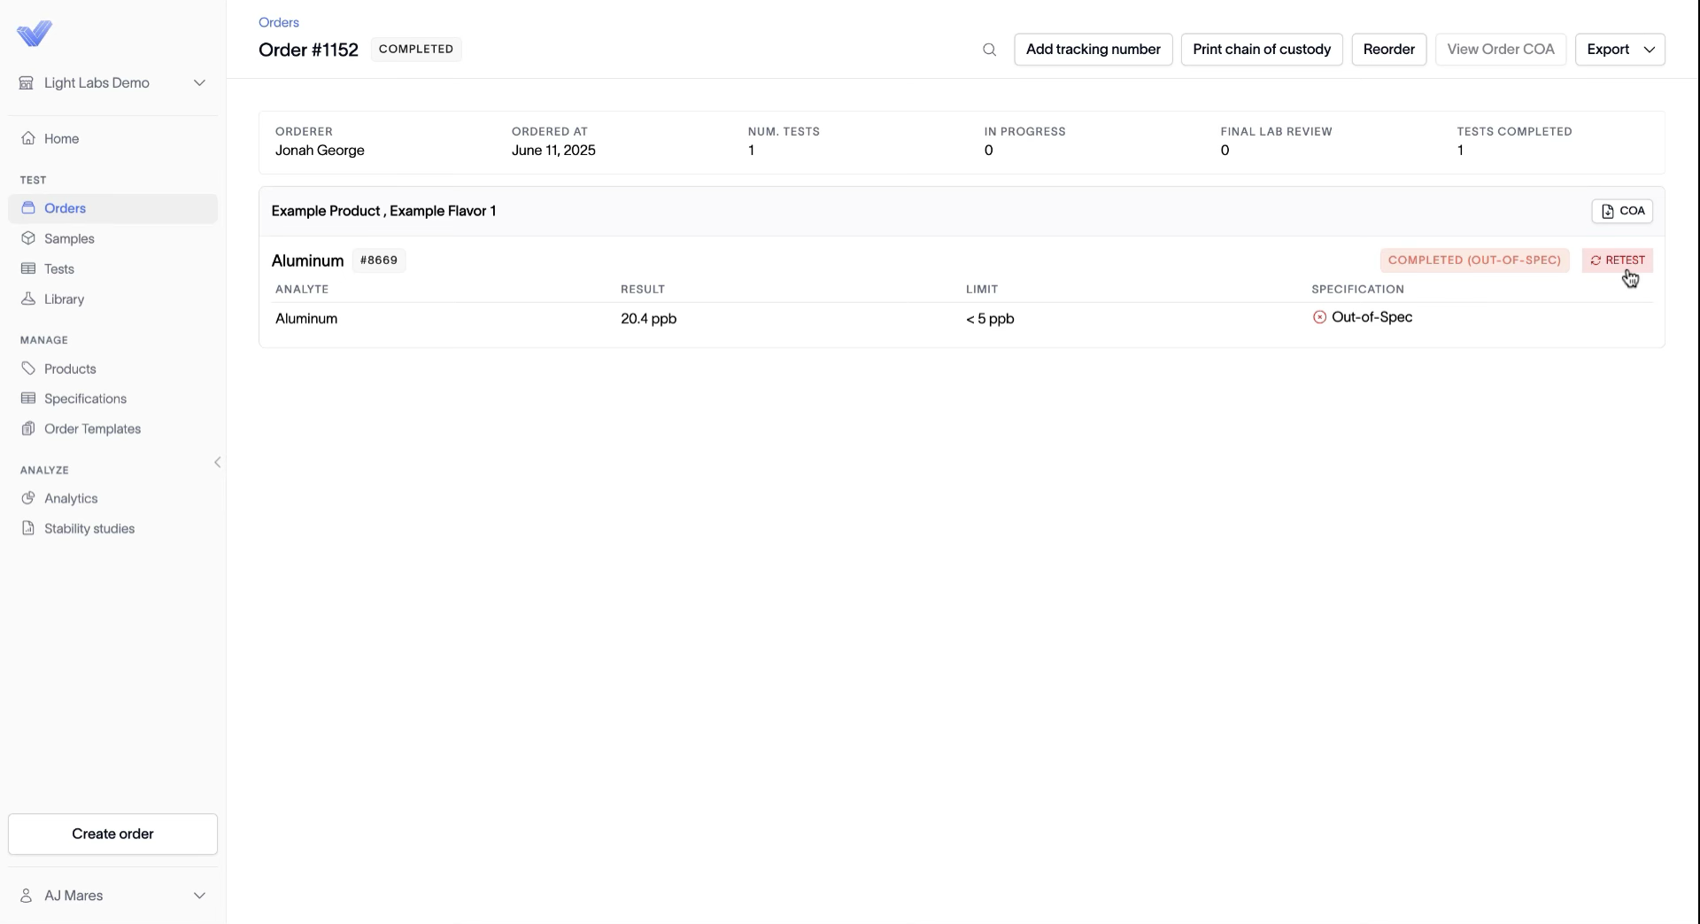Open the COA document for Example Product
This screenshot has height=924, width=1700.
tap(1622, 211)
